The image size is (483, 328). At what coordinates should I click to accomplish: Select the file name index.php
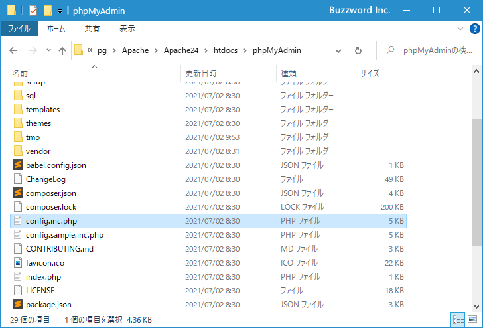[x=43, y=277]
